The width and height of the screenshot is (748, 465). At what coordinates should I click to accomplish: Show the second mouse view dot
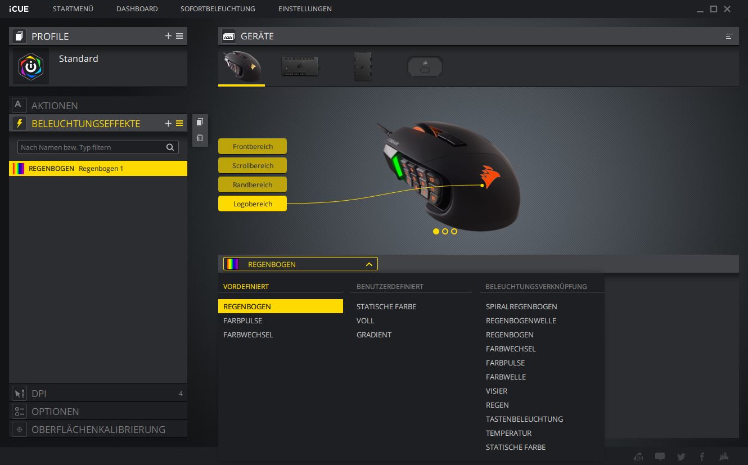point(445,231)
